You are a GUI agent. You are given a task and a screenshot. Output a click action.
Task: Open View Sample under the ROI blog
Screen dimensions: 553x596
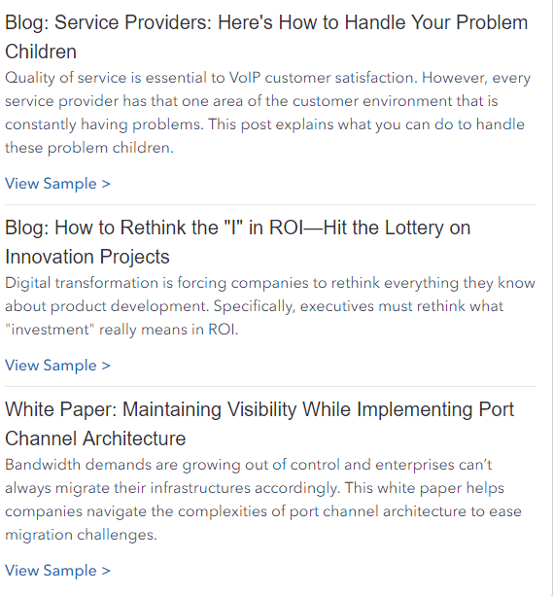(57, 366)
